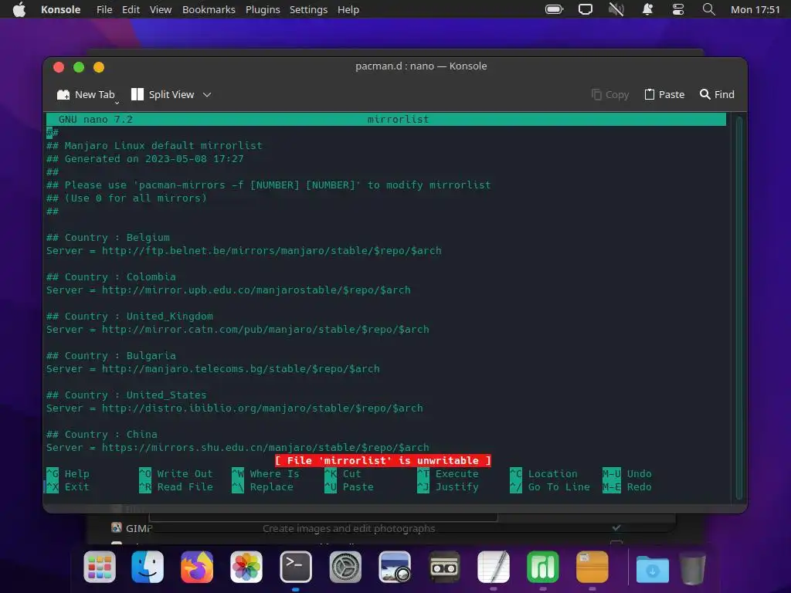Open the Konsole terminal icon in dock
Screen dimensions: 791x593
pos(296,567)
